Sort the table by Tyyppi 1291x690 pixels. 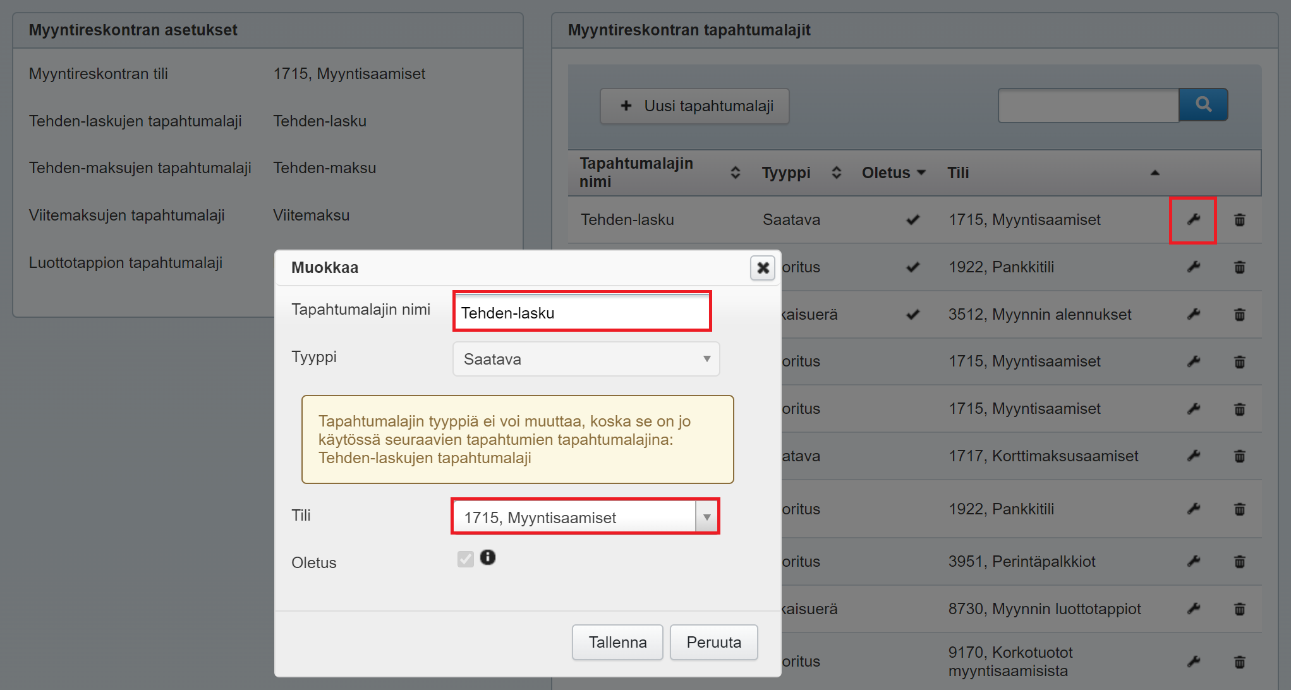tap(836, 172)
